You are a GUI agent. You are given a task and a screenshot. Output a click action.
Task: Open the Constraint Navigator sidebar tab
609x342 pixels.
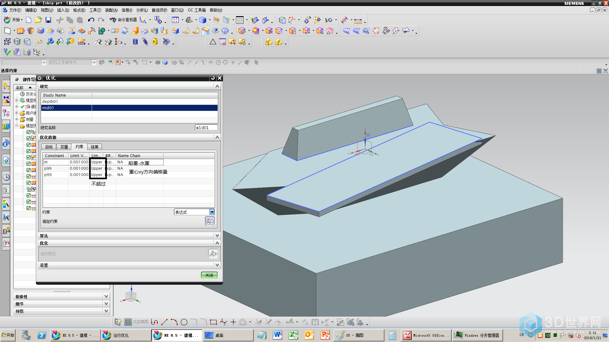pos(6,99)
